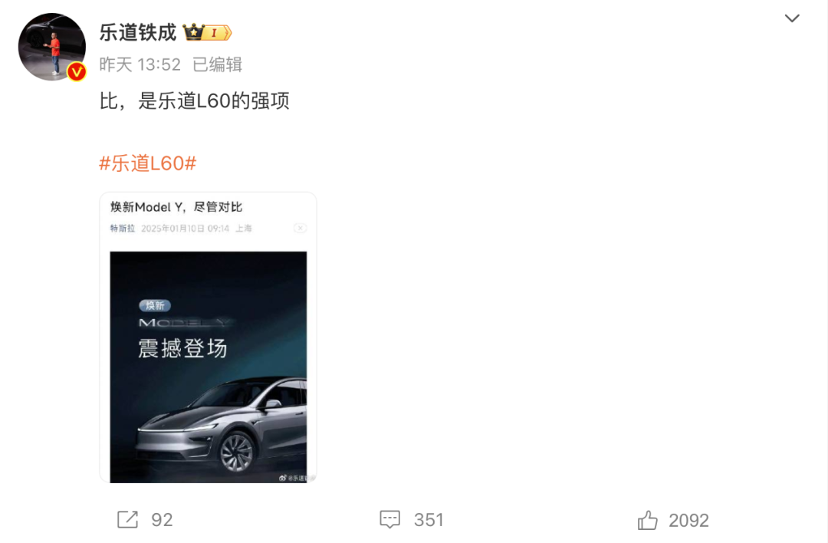
Task: Tap the repost share icon
Action: point(127,519)
